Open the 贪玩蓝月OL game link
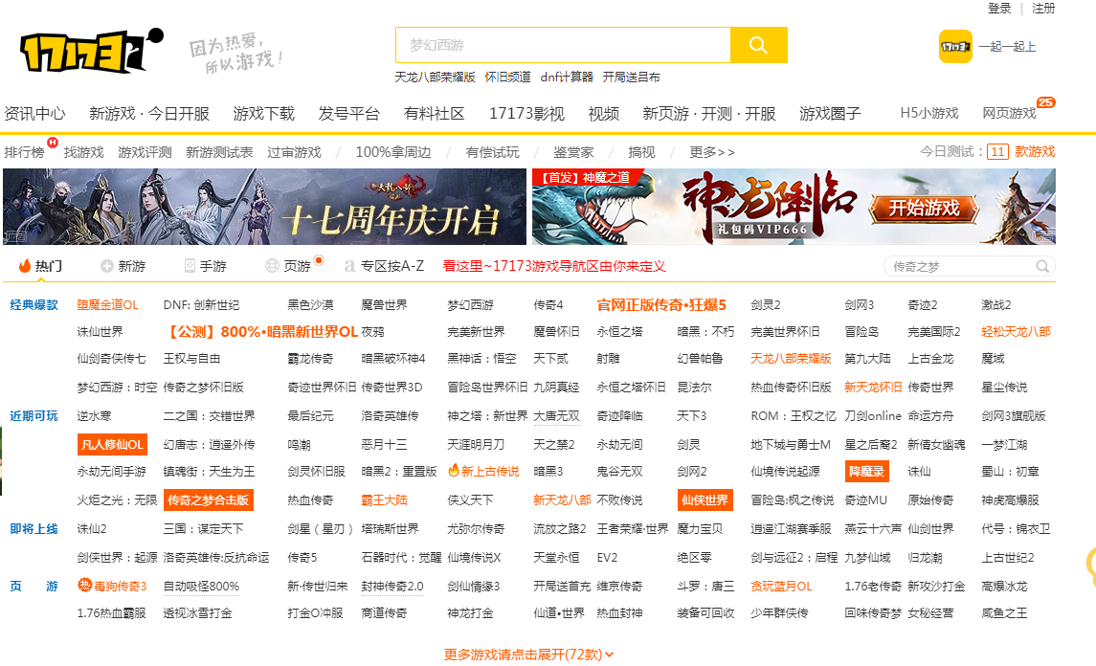 coord(781,587)
